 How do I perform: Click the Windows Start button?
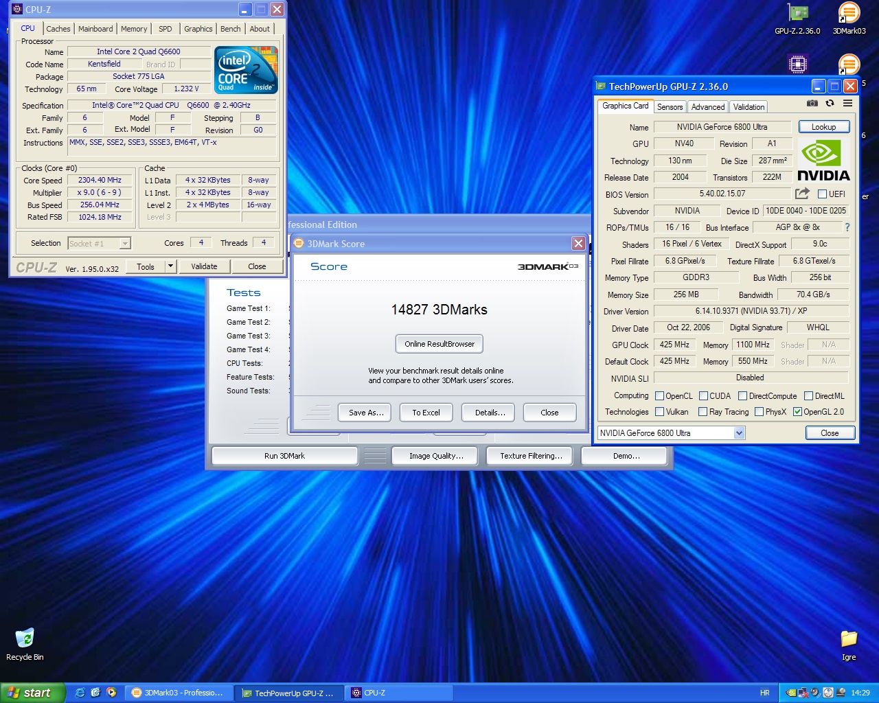[32, 693]
